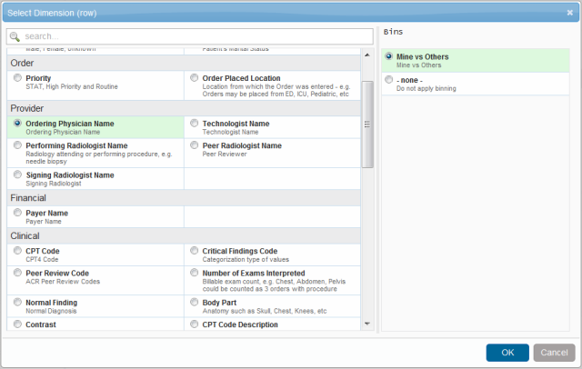
Task: Pick Critical Findings Code option
Action: click(x=195, y=251)
